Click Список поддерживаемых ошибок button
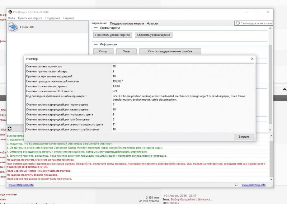Screen dimensions: 287x204 click(170, 51)
